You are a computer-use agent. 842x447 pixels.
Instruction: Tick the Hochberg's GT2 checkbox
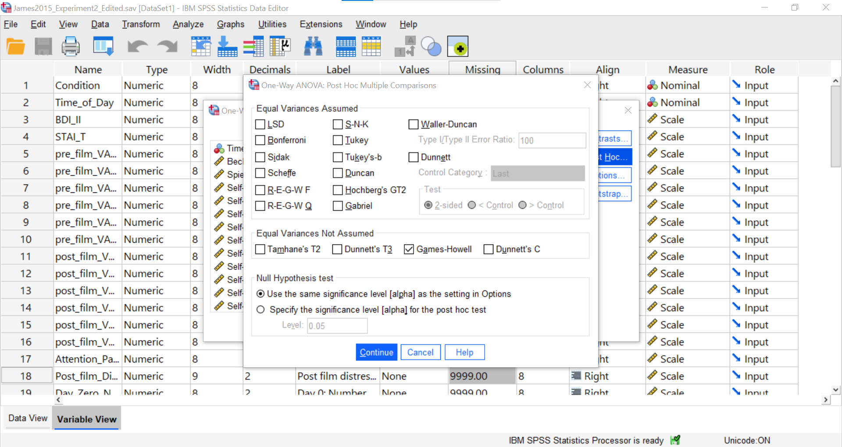[x=338, y=190]
